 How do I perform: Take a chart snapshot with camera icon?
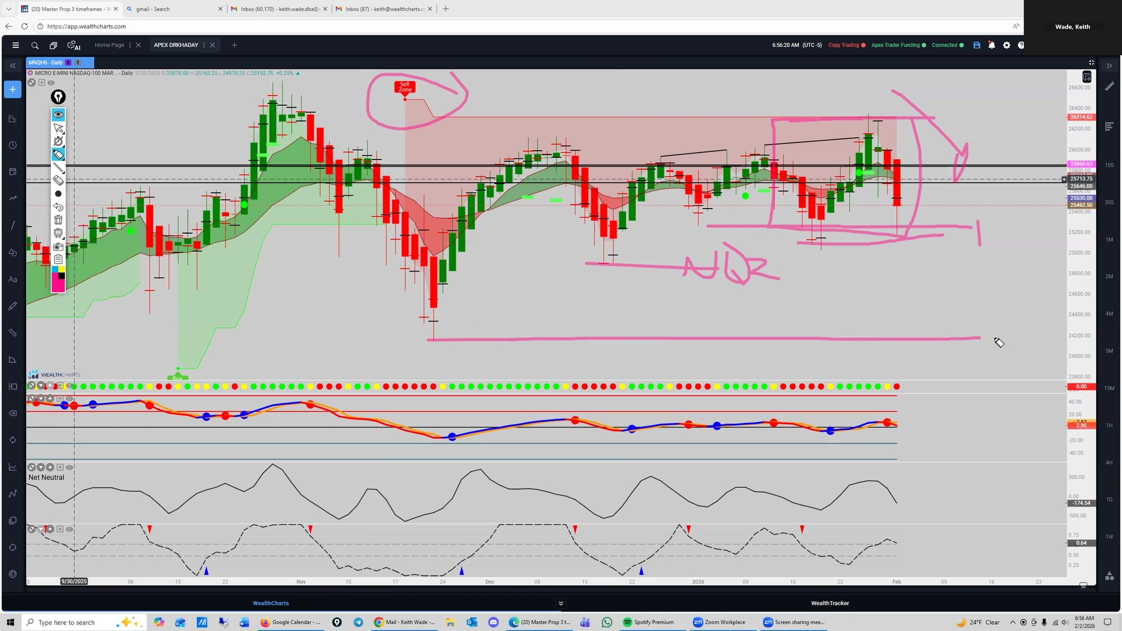tap(58, 247)
